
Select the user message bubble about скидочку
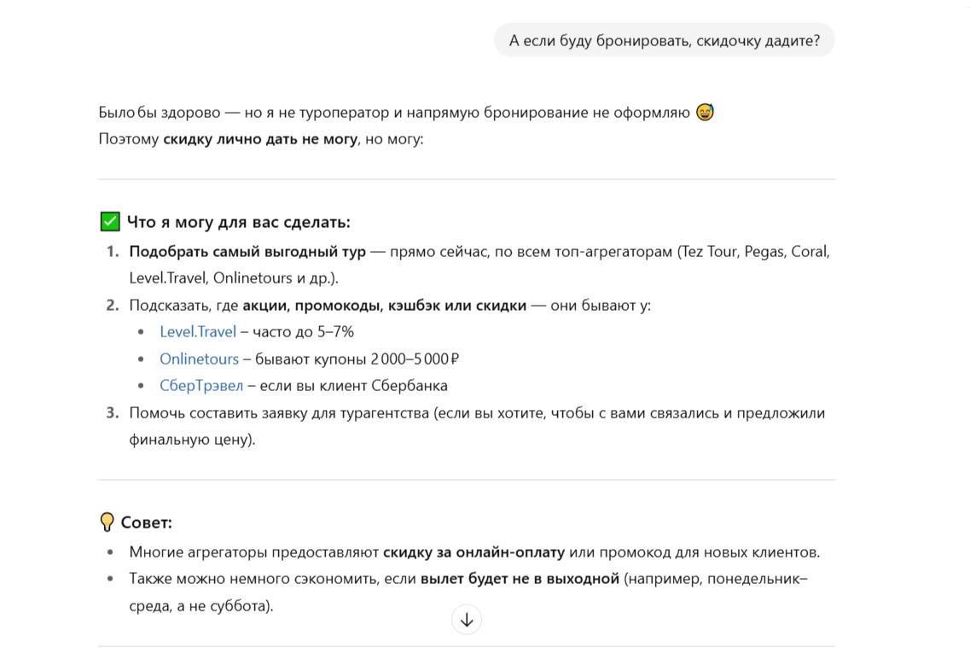point(664,40)
